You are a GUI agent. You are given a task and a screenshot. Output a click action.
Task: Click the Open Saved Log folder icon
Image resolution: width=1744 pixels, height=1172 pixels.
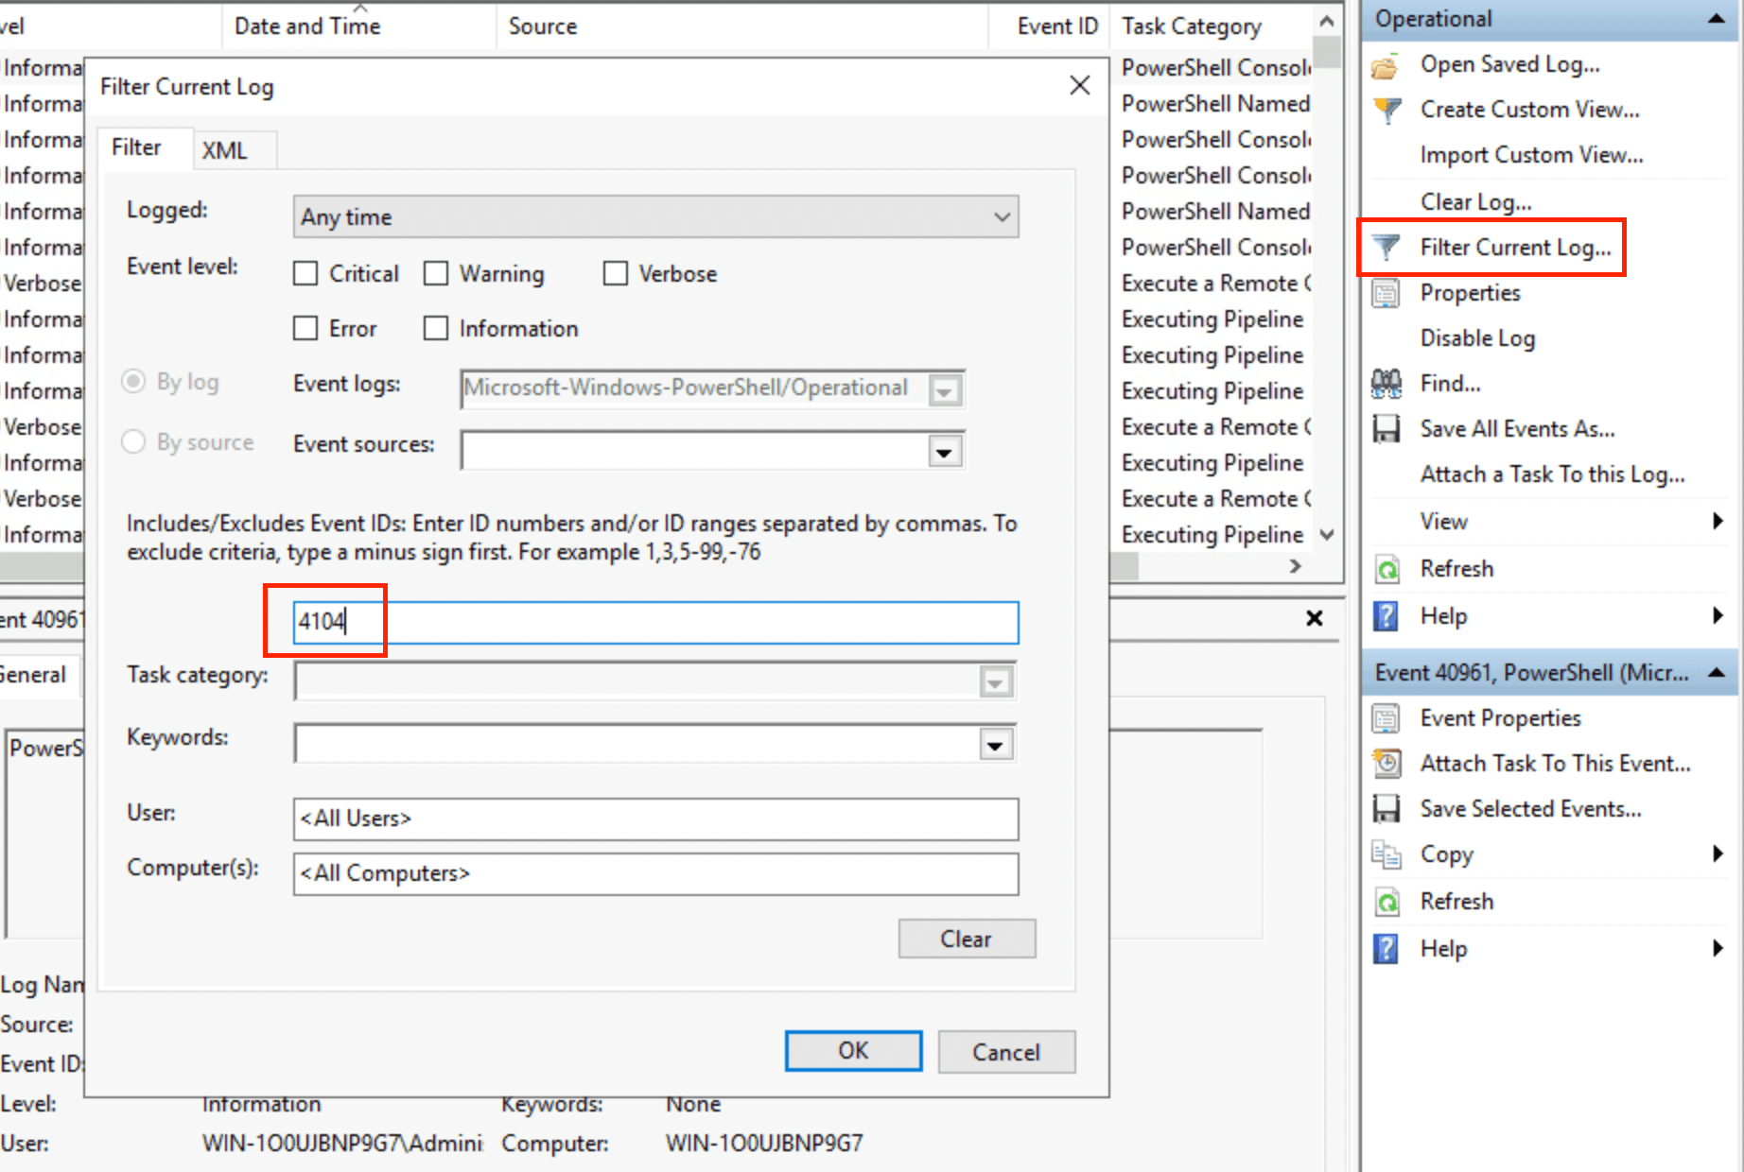(x=1386, y=66)
